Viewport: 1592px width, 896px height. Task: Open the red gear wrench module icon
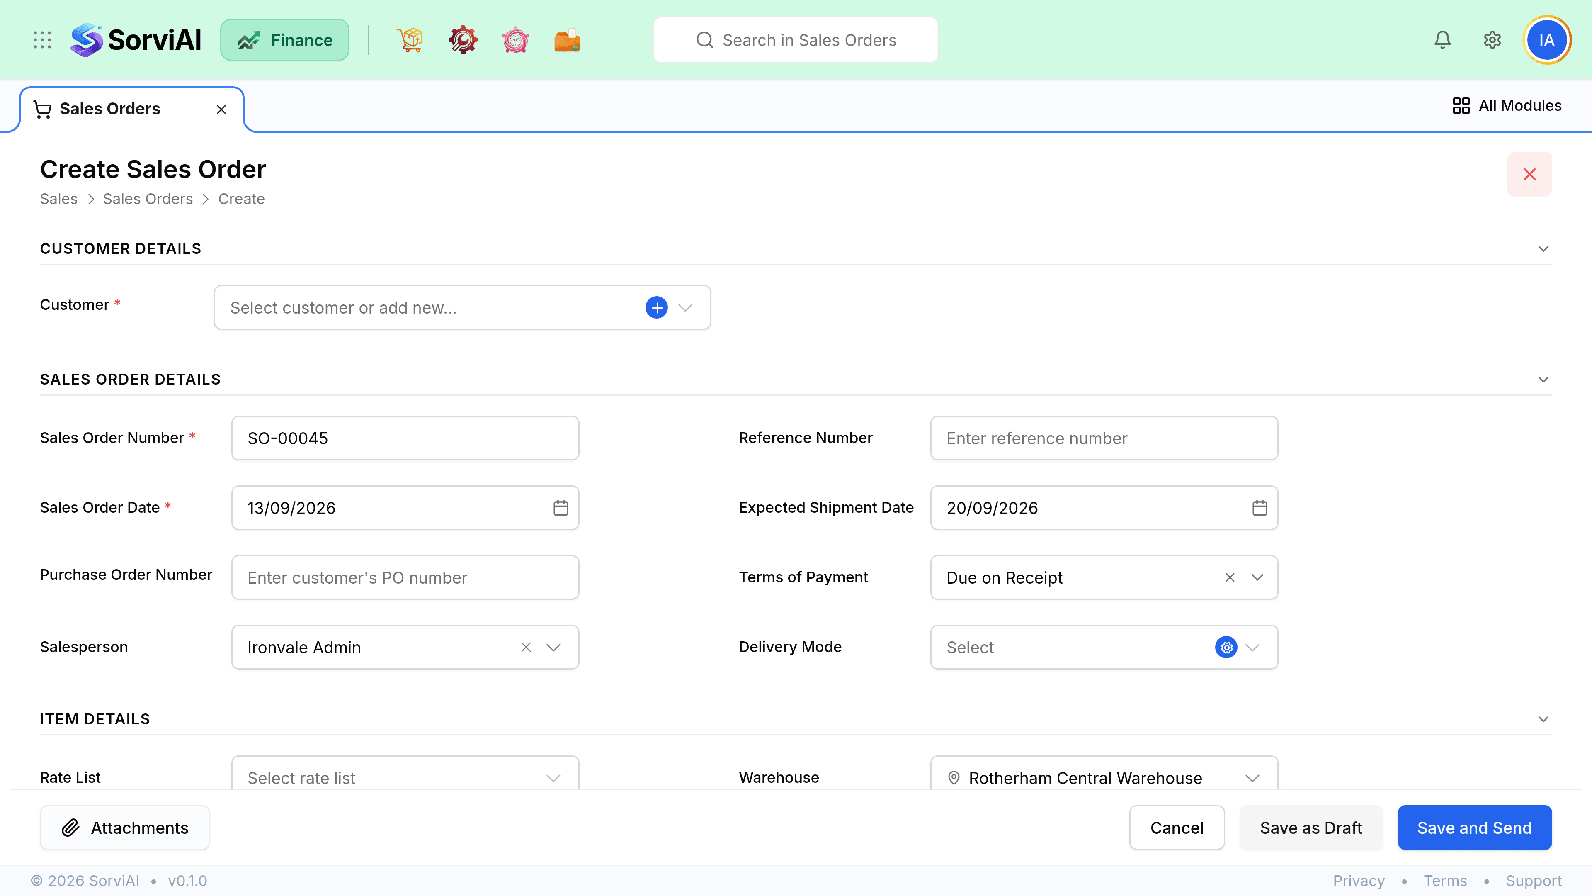pos(463,40)
